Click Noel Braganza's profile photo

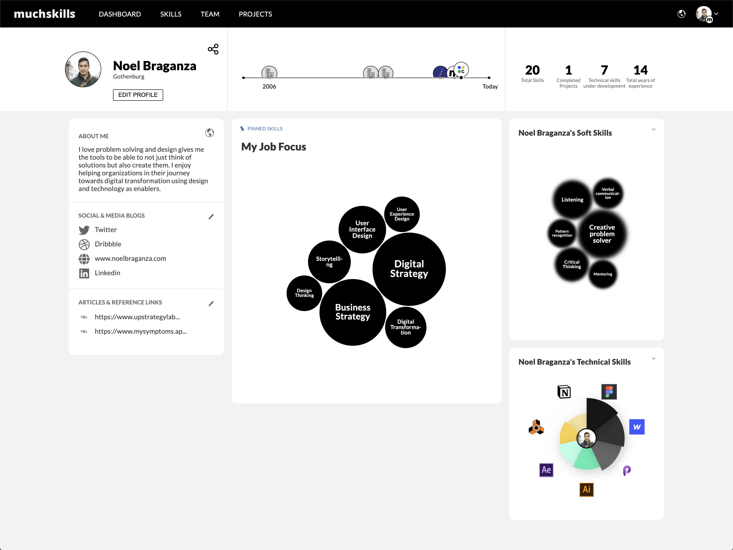click(x=83, y=69)
